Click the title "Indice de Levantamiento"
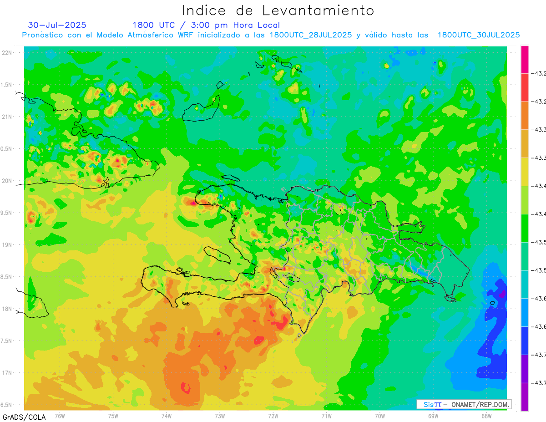 tap(278, 10)
